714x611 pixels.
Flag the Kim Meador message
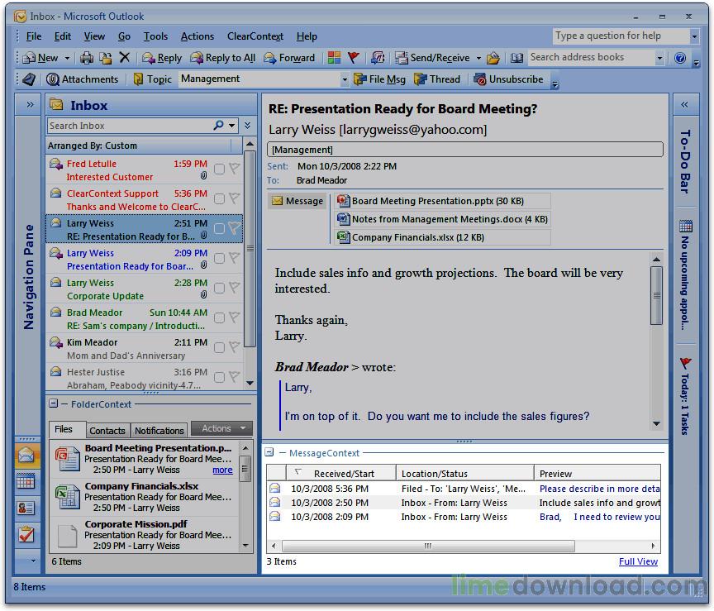[x=234, y=347]
